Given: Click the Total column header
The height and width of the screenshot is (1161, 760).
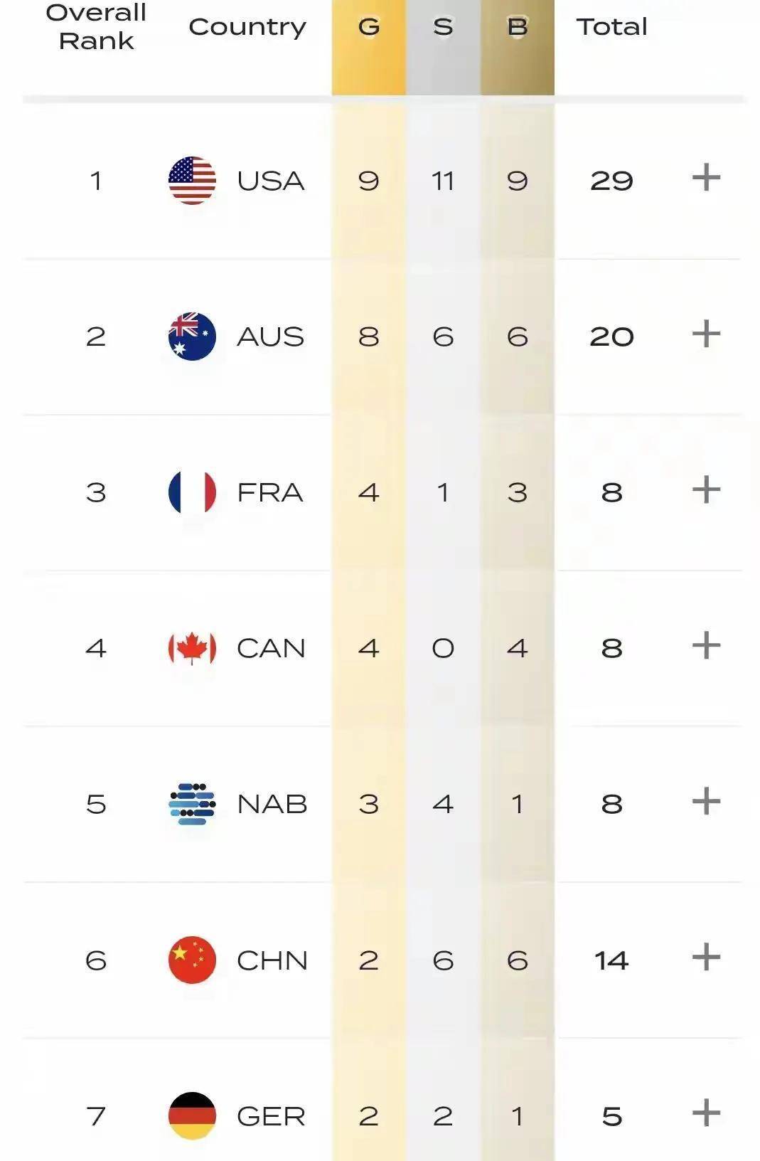Looking at the screenshot, I should tap(611, 27).
